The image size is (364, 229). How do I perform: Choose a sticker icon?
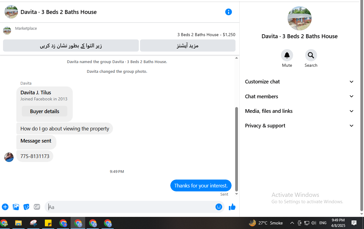pos(26,207)
